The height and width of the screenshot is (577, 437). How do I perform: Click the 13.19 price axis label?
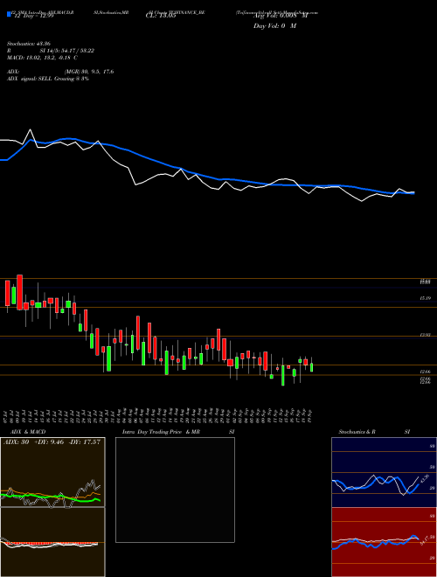coord(426,299)
